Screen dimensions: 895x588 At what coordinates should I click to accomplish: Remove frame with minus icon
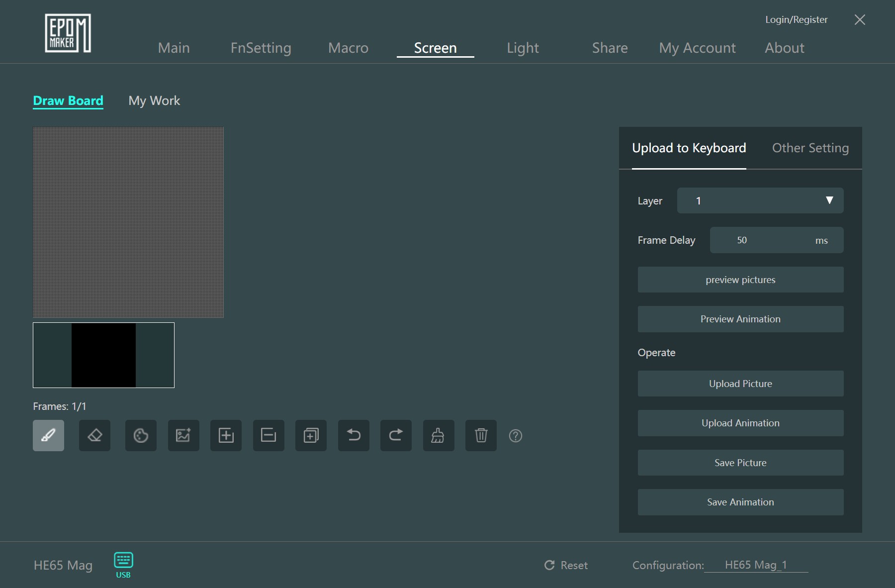(x=268, y=435)
